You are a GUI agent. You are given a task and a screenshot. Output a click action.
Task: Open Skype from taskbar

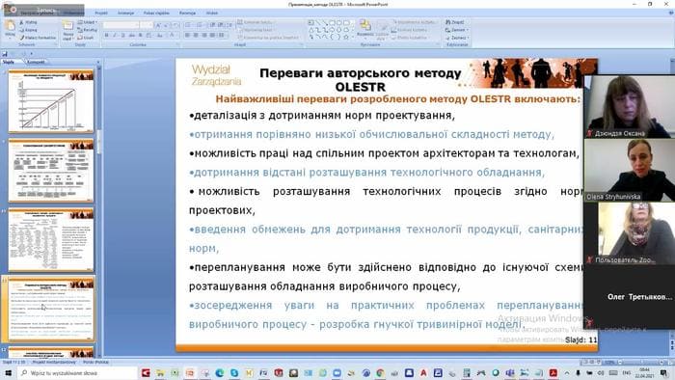pyautogui.click(x=234, y=372)
